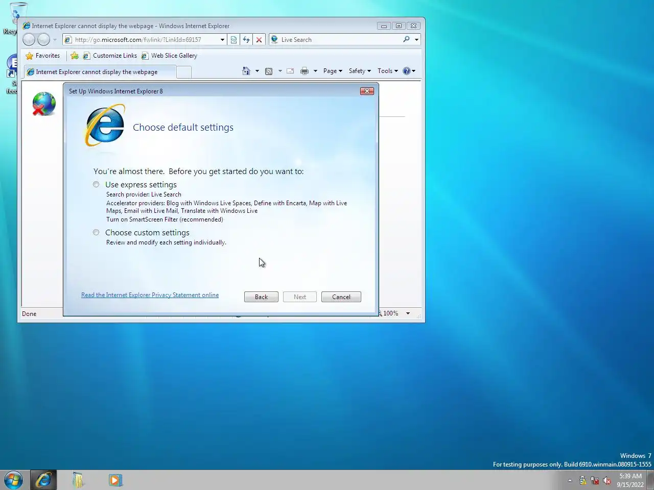
Task: Expand the address bar history dropdown
Action: point(222,39)
